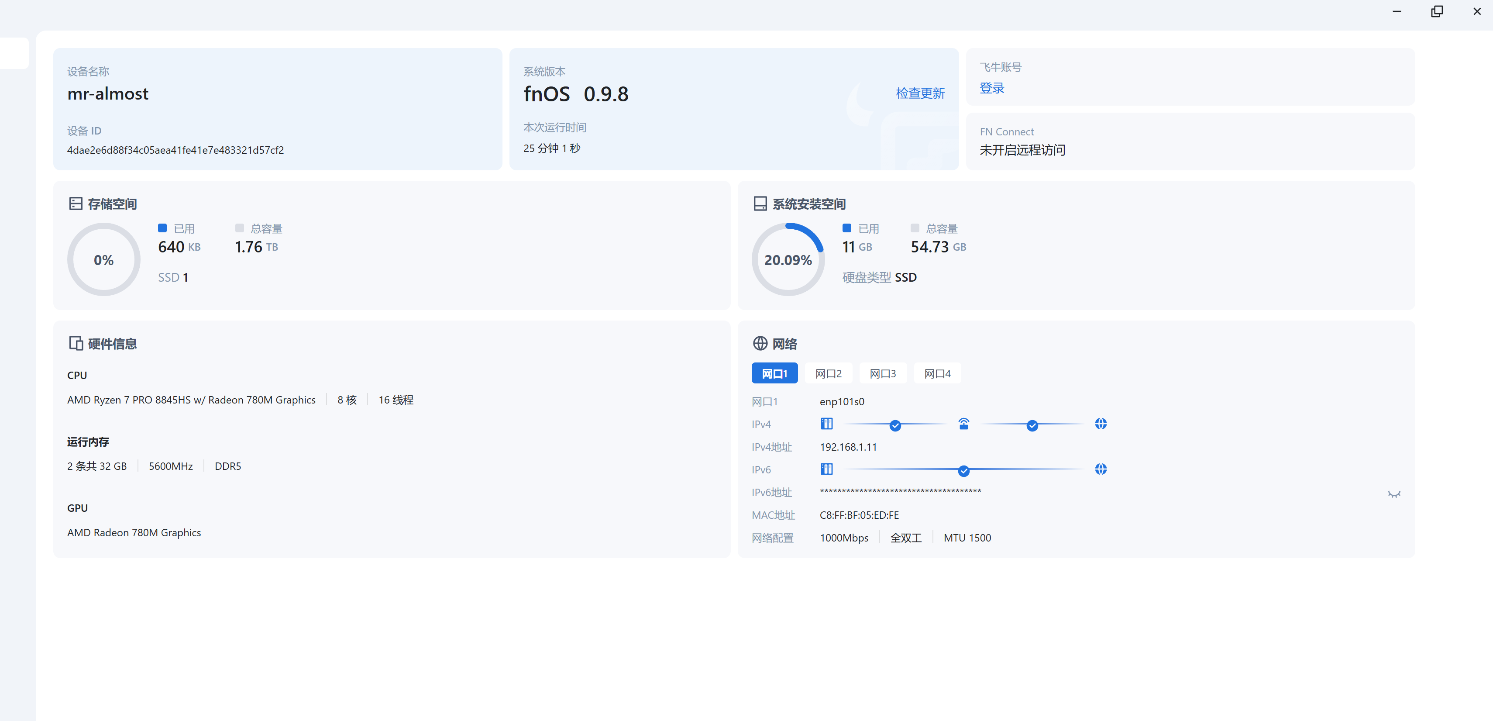Image resolution: width=1493 pixels, height=721 pixels.
Task: Click the device ID string 4dae2e6d88f3...
Action: coord(175,150)
